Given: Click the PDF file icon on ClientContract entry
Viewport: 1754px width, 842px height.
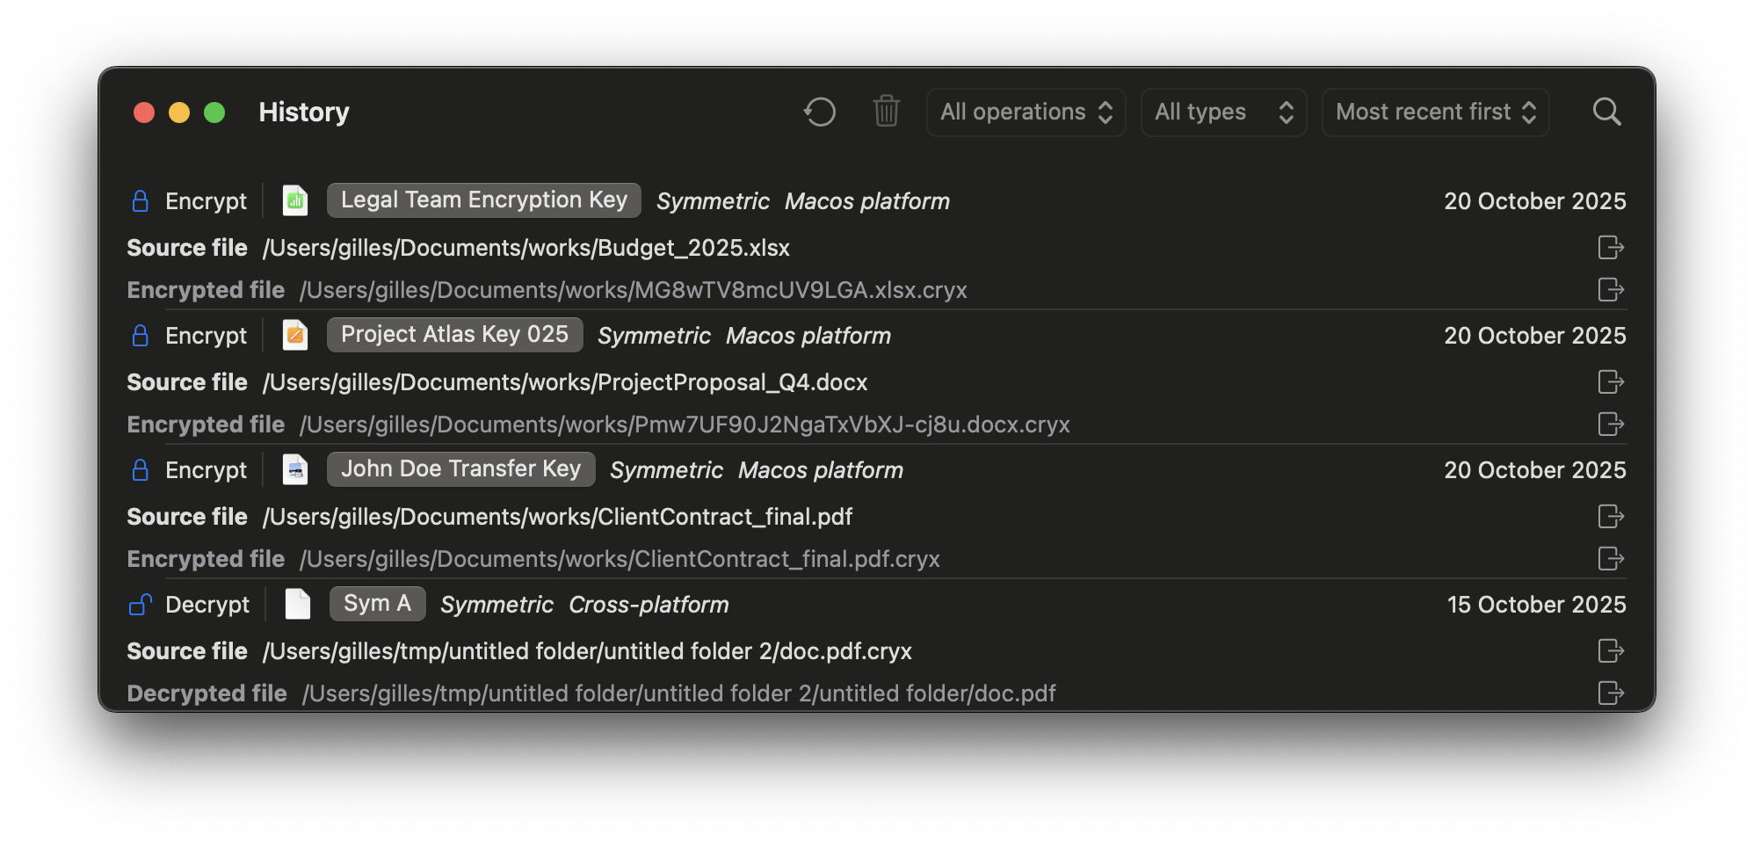Looking at the screenshot, I should pyautogui.click(x=295, y=469).
